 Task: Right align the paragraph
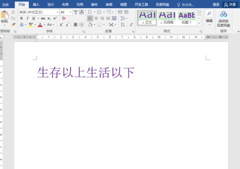tap(102, 18)
